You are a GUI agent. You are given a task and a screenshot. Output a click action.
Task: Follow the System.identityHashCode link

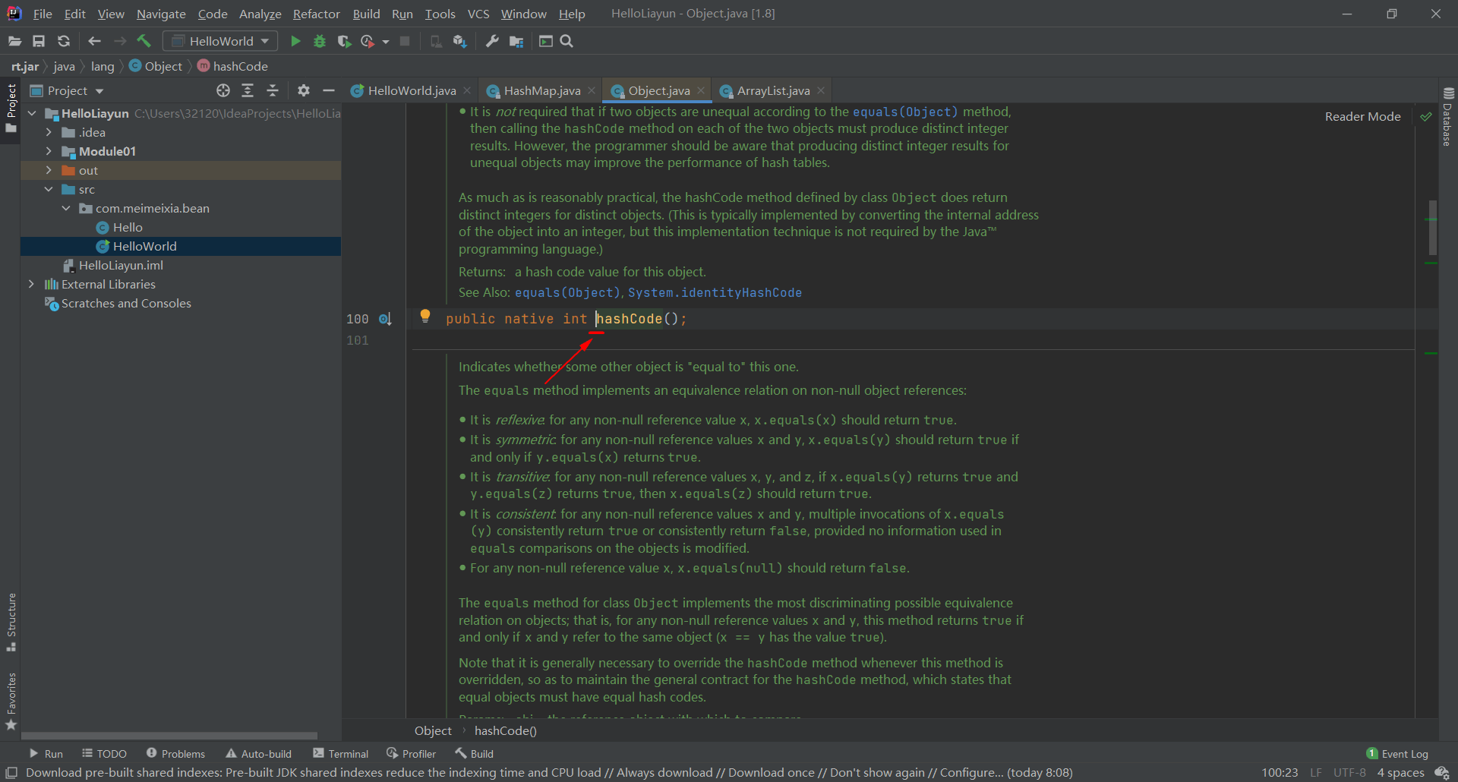click(x=715, y=292)
